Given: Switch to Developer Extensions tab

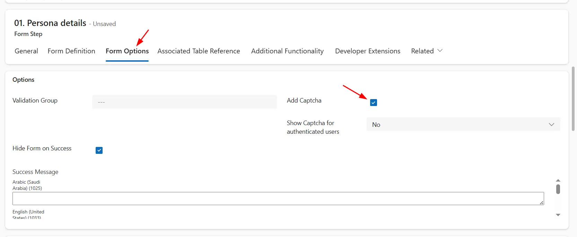Looking at the screenshot, I should point(368,51).
